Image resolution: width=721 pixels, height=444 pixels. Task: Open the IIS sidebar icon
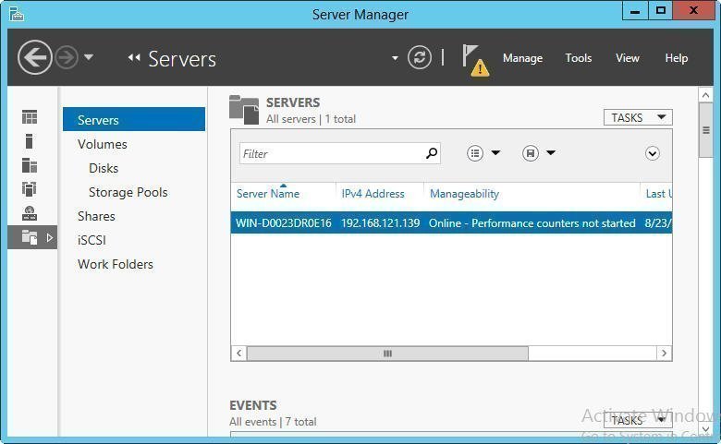(x=30, y=213)
